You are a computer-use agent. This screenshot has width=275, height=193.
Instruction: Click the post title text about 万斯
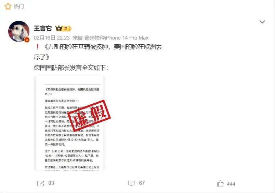coord(98,52)
